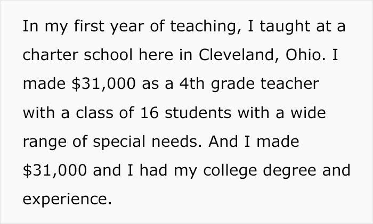Click the word 'charter' in second line

click(x=51, y=55)
